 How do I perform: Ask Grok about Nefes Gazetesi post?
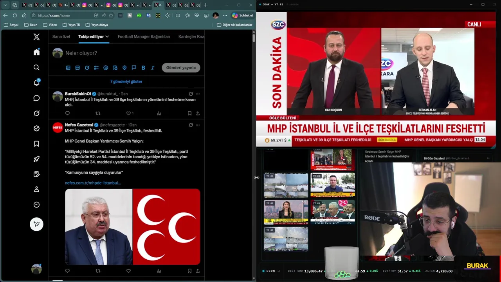[x=191, y=125]
